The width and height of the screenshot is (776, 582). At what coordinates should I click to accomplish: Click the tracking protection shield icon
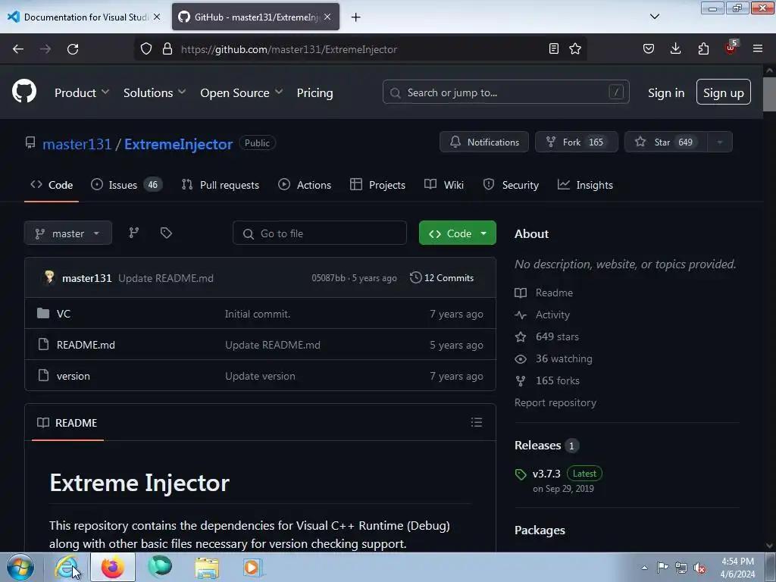(x=146, y=49)
